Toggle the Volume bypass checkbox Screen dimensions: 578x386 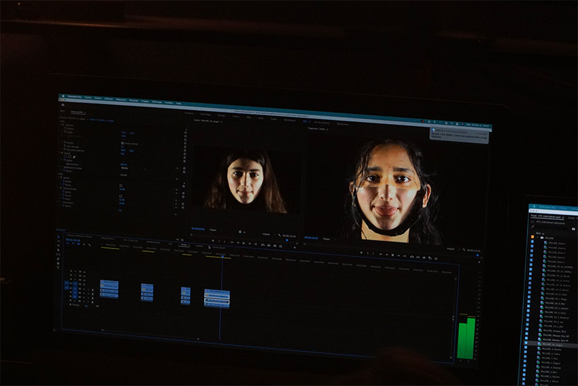121,186
